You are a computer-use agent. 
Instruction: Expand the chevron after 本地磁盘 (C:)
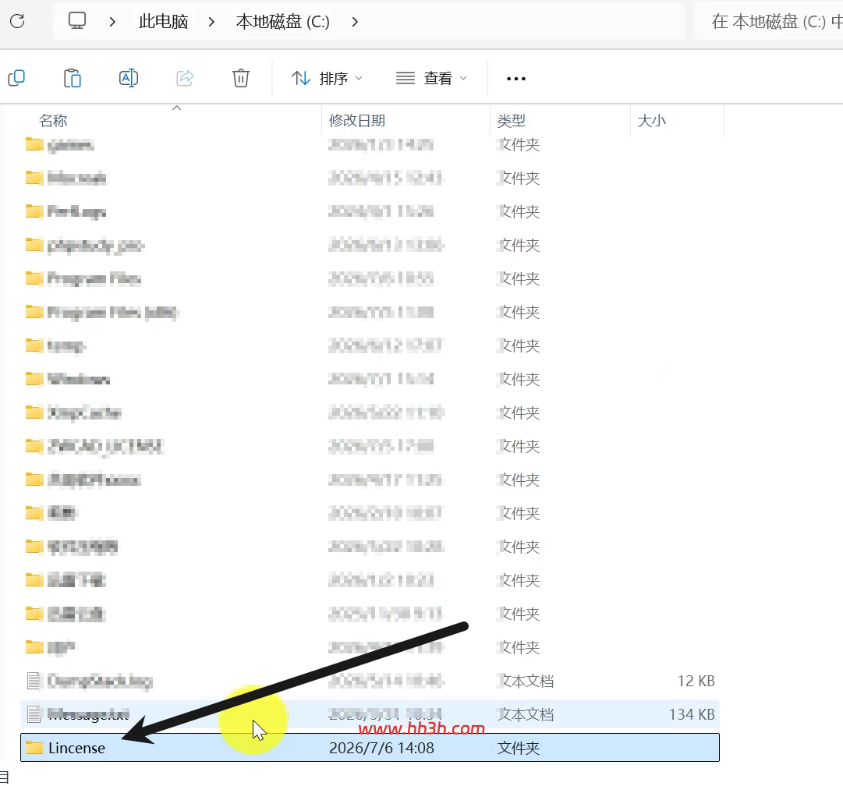pyautogui.click(x=354, y=22)
